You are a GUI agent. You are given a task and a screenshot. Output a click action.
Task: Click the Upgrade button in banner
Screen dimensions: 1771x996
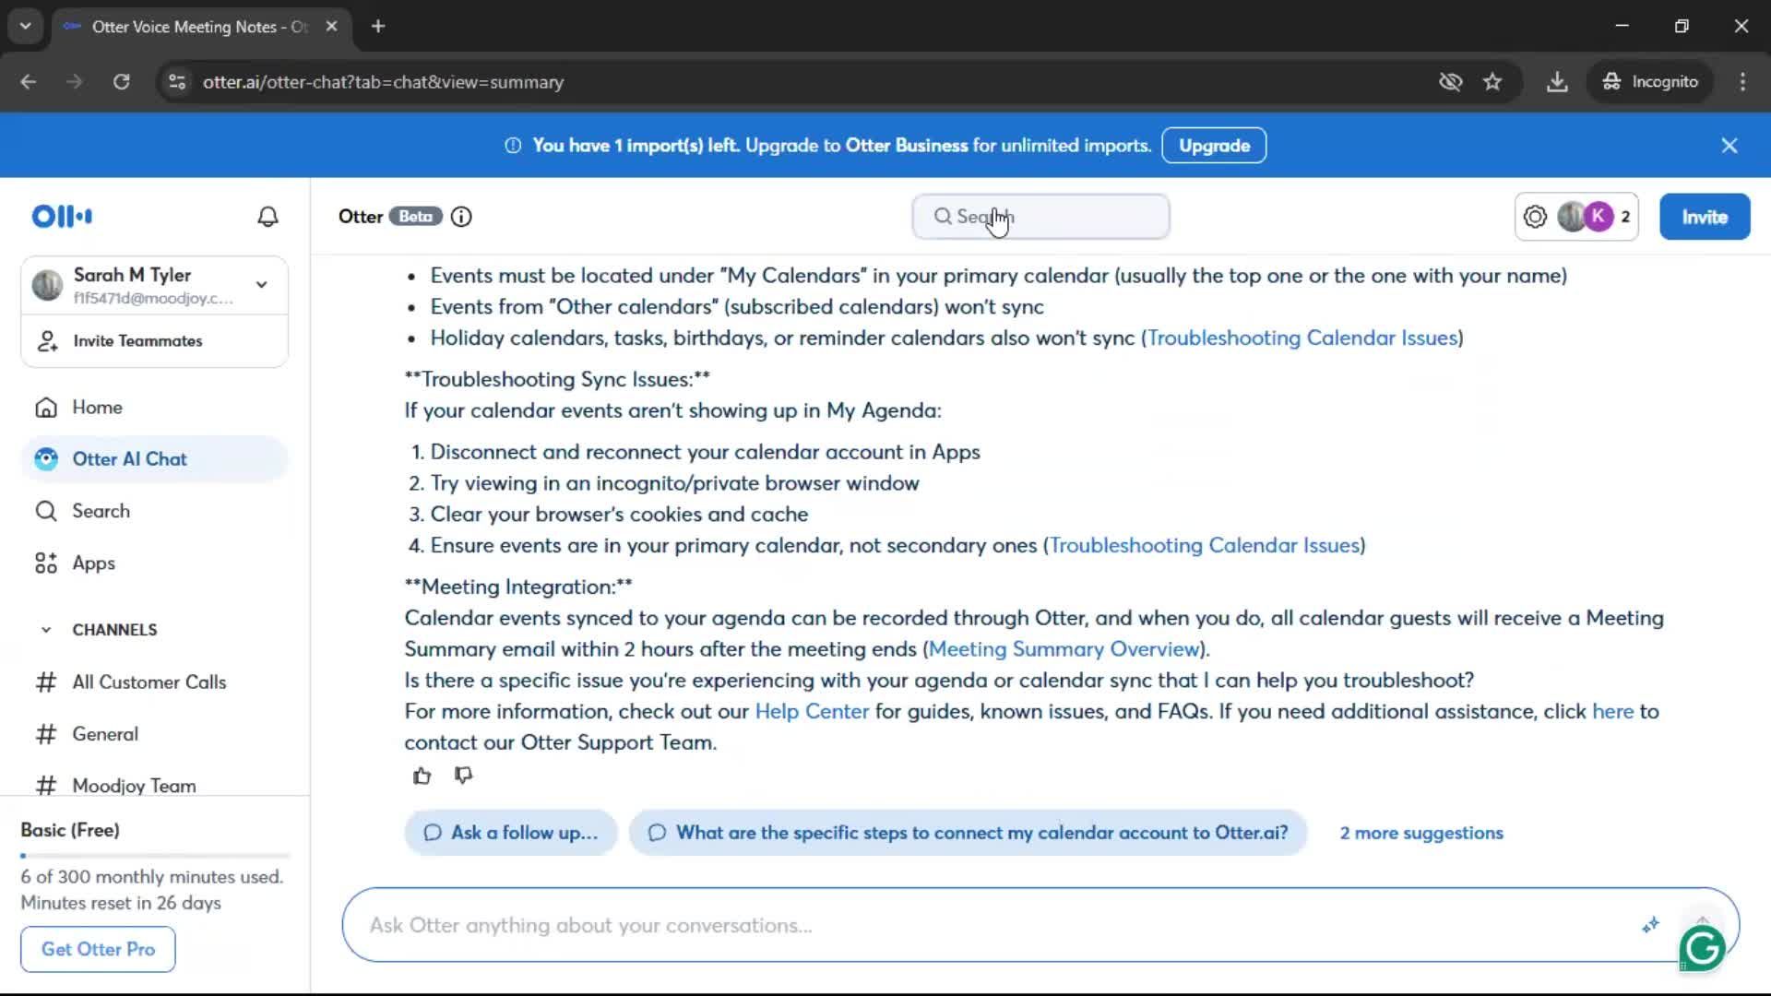click(1214, 146)
